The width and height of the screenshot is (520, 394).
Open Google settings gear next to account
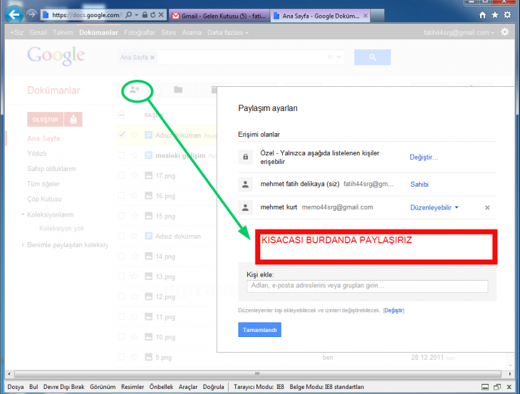click(505, 32)
